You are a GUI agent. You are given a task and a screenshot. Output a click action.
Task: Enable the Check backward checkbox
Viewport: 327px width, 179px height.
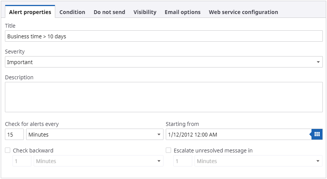pyautogui.click(x=8, y=151)
